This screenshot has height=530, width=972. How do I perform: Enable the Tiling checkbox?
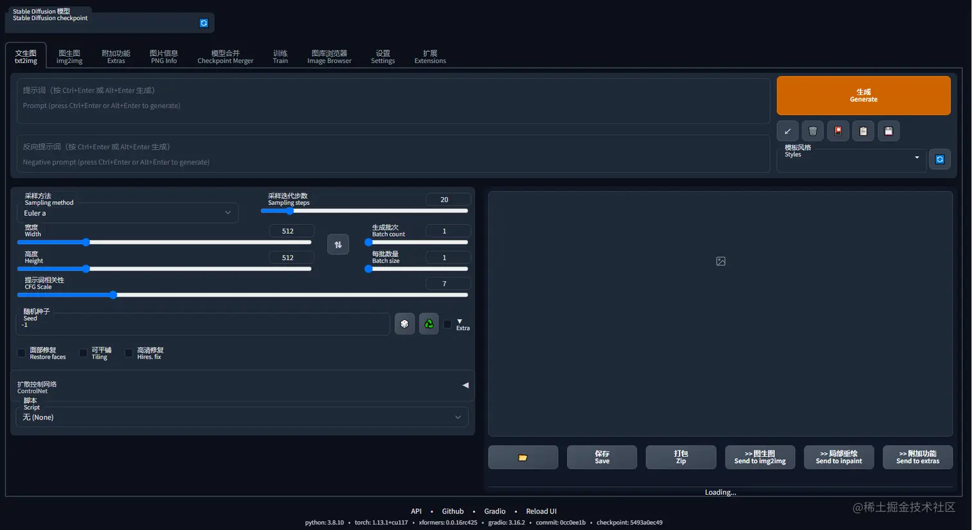(x=83, y=353)
